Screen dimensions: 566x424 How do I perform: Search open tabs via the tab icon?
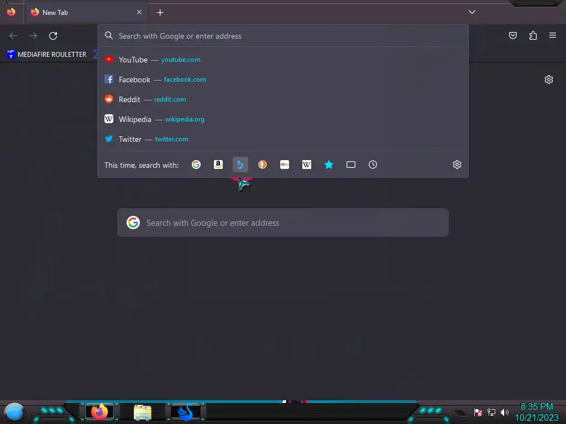tap(351, 165)
